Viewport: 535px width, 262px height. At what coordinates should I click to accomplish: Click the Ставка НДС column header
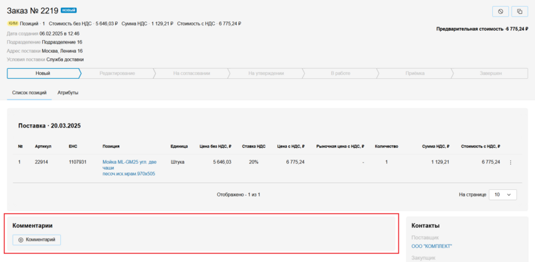[x=253, y=146]
